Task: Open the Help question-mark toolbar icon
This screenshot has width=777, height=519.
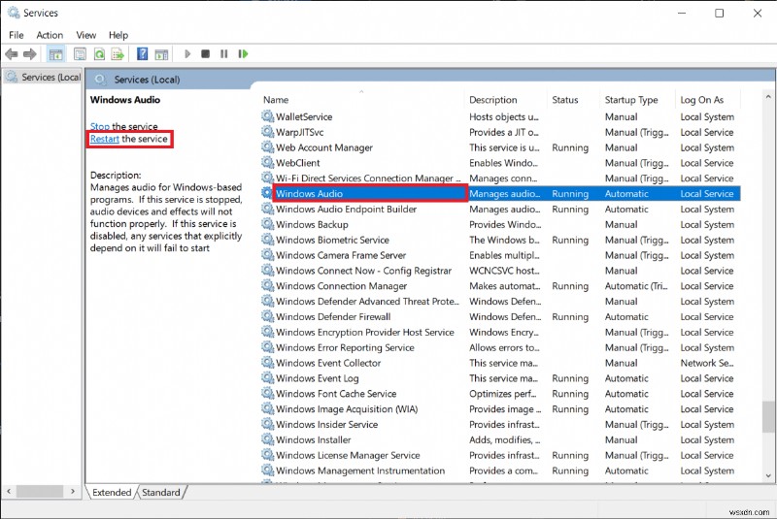Action: [x=142, y=54]
